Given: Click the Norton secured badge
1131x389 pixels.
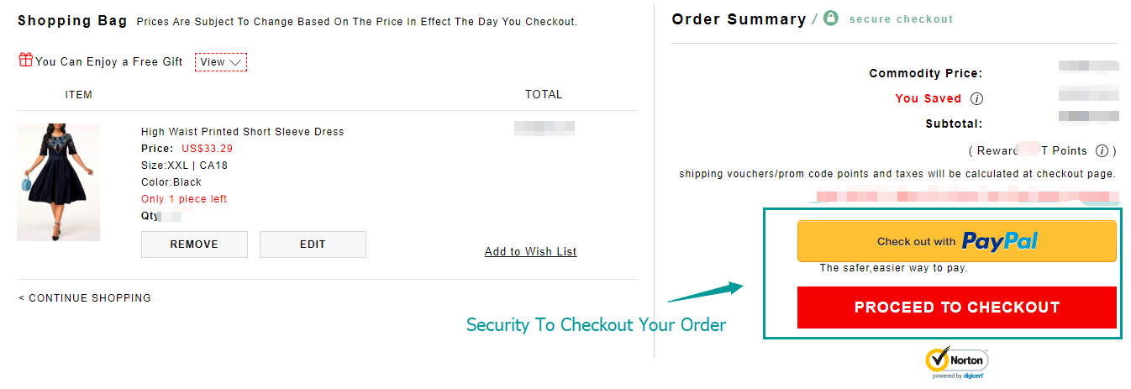Looking at the screenshot, I should [x=957, y=362].
